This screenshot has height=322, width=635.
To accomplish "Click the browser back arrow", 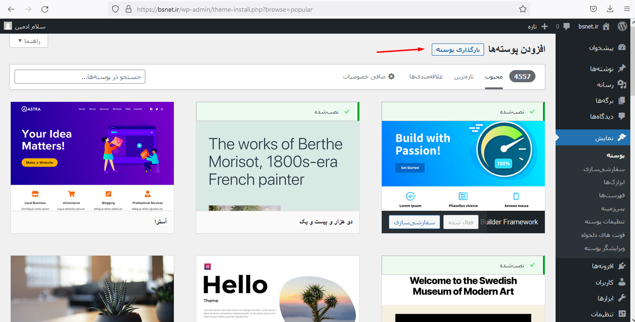I will tap(11, 9).
